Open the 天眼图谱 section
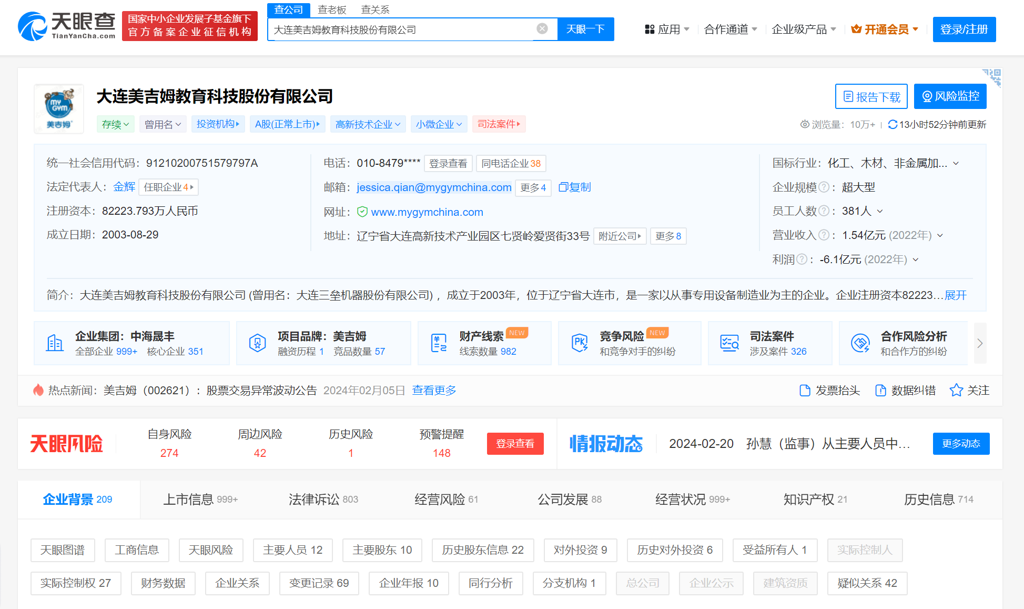 pyautogui.click(x=63, y=550)
